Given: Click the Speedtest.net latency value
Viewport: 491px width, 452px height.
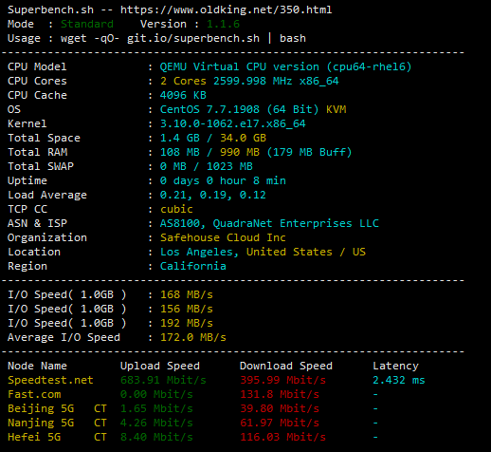Looking at the screenshot, I should 399,380.
